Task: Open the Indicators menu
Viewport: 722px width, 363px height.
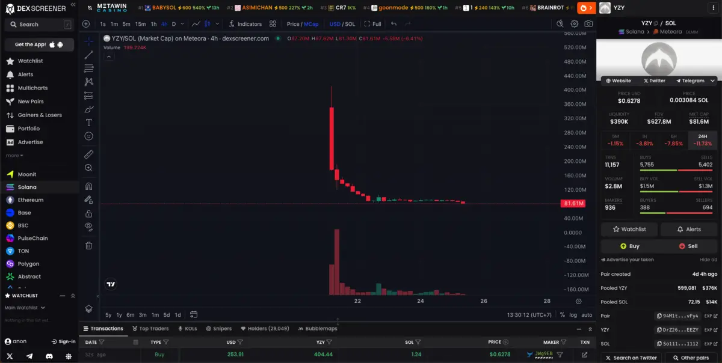Action: coord(245,24)
